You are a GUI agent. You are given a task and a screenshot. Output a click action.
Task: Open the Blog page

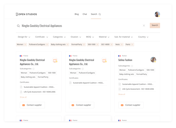click(x=77, y=14)
